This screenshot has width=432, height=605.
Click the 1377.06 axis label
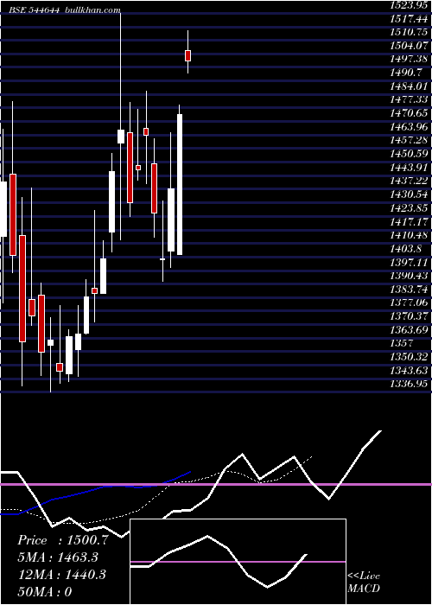(409, 302)
